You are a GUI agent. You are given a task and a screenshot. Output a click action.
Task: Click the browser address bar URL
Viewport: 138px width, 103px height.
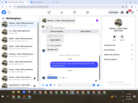[32, 7]
